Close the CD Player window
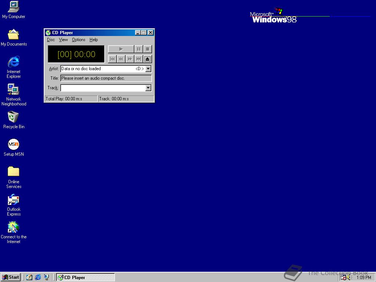376x282 pixels. [150, 33]
